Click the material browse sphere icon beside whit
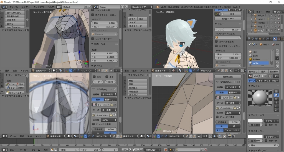The image size is (284, 152). tap(250, 76)
